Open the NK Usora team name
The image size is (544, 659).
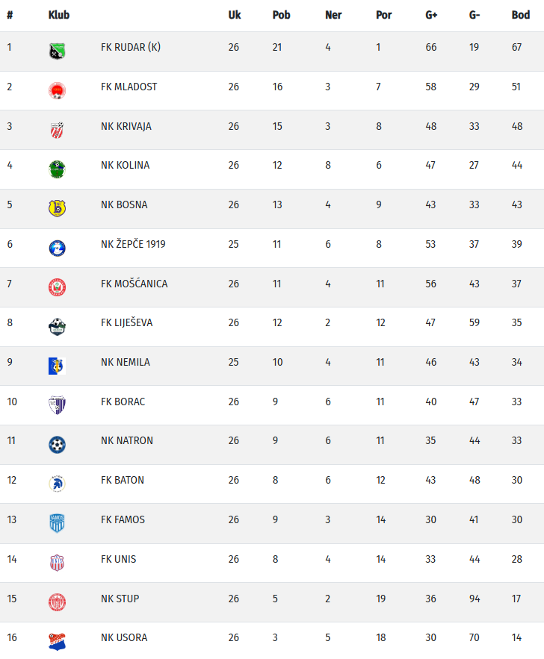click(124, 637)
